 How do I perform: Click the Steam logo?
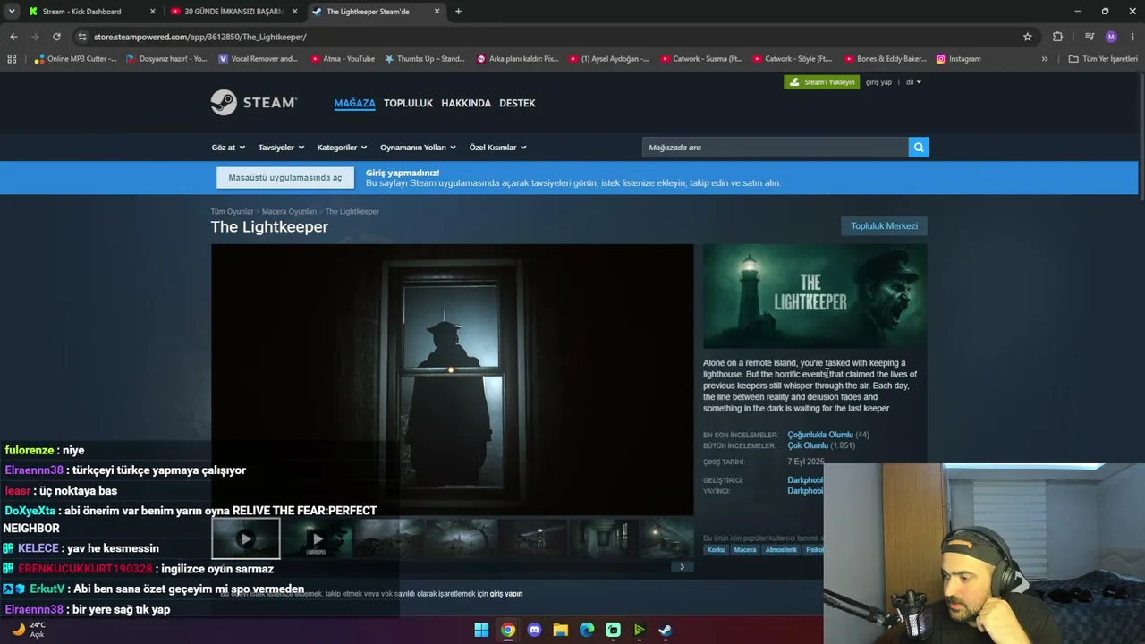[x=253, y=103]
